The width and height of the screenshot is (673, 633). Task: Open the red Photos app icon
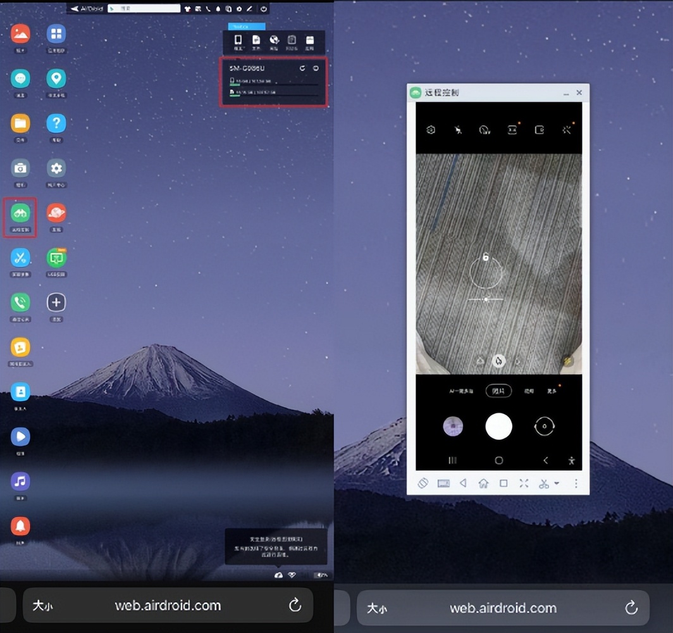20,34
